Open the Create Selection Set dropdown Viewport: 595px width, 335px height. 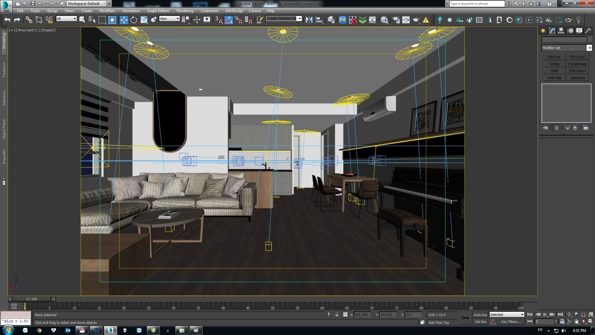click(x=284, y=19)
